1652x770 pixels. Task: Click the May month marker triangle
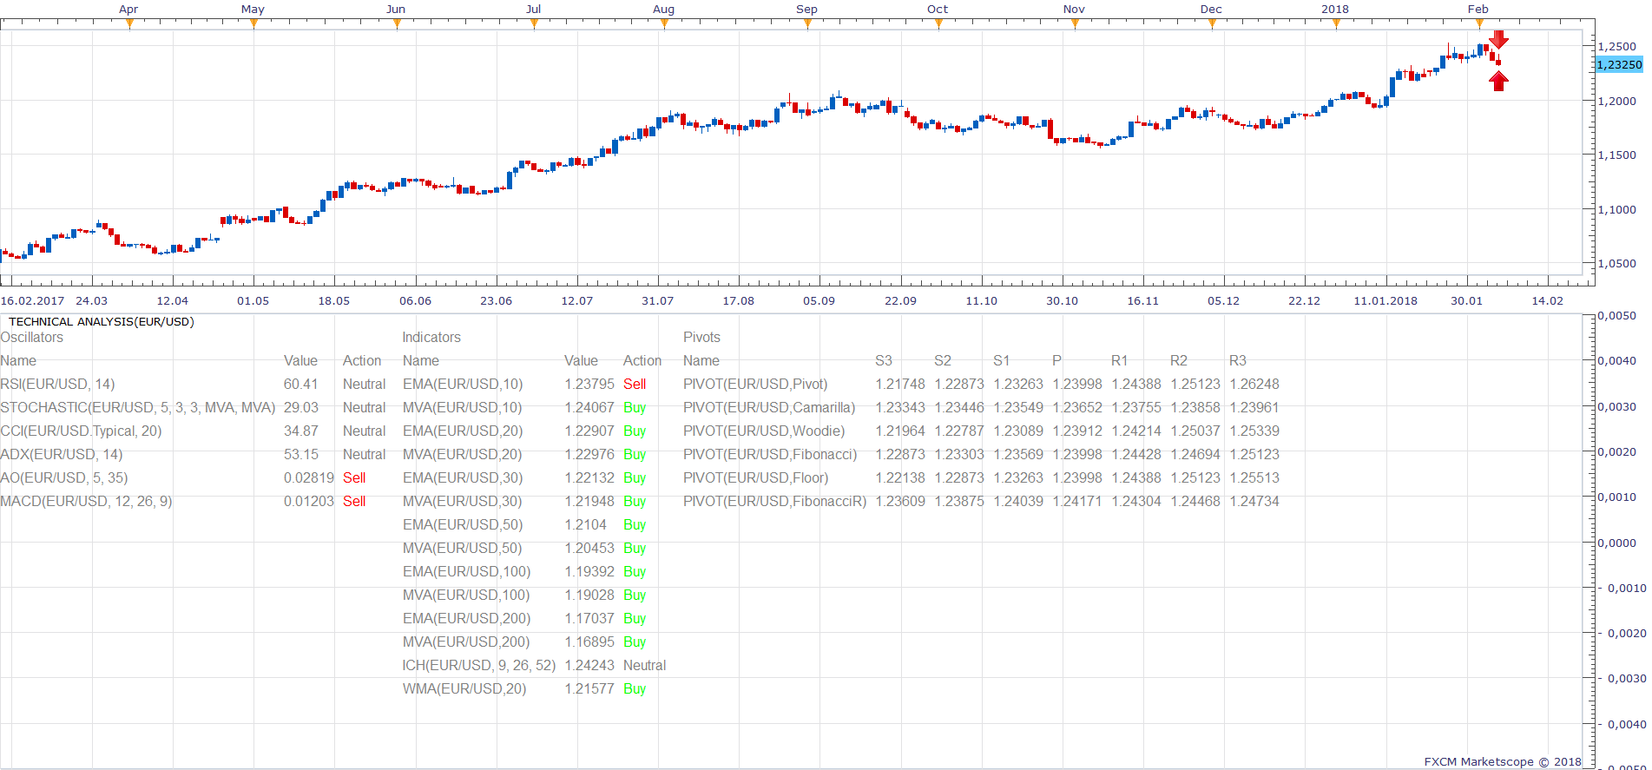point(253,23)
